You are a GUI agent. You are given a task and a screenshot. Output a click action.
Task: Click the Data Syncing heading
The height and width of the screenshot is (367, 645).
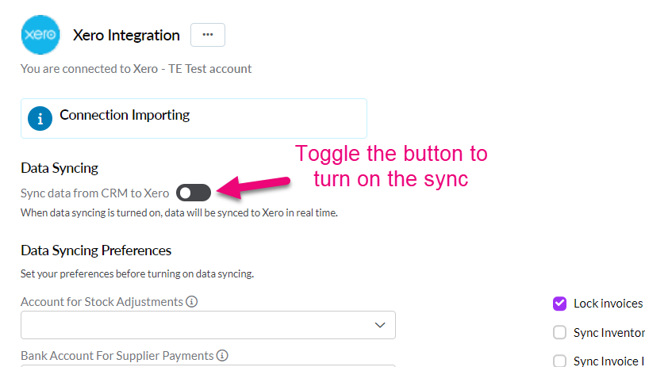coord(60,168)
